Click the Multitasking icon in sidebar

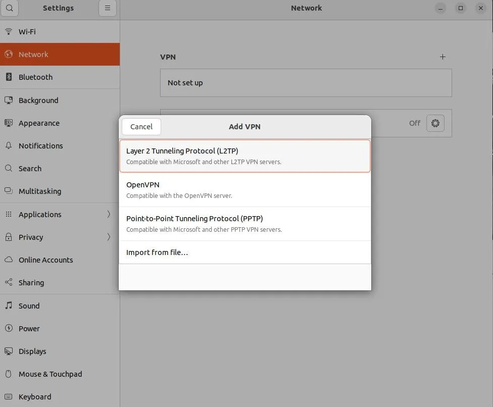pos(9,191)
